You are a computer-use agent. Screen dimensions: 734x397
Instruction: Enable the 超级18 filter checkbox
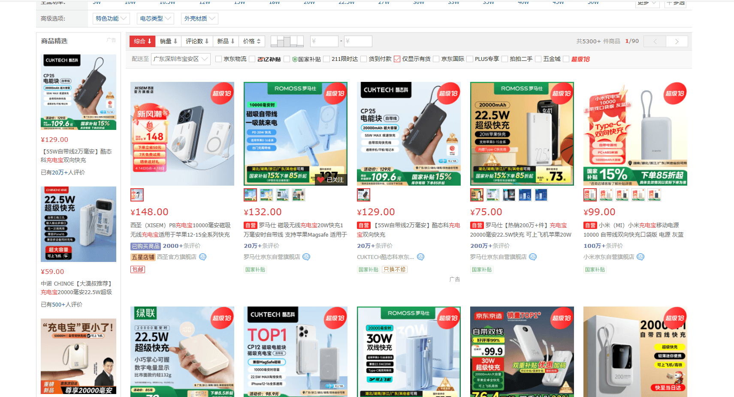566,59
